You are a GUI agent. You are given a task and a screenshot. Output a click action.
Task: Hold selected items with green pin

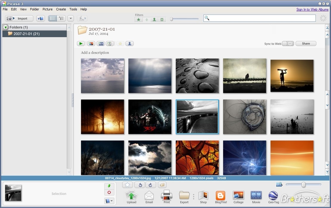[x=109, y=186]
